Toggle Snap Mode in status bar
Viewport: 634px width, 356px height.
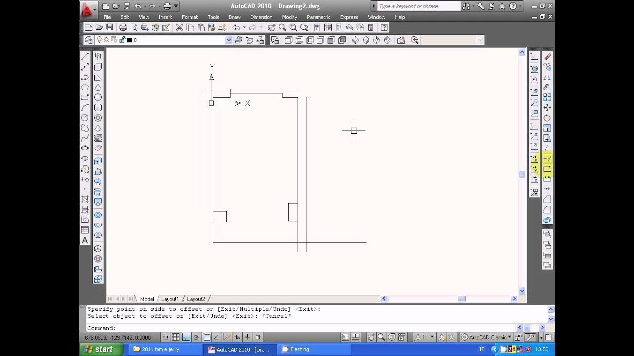(x=165, y=337)
